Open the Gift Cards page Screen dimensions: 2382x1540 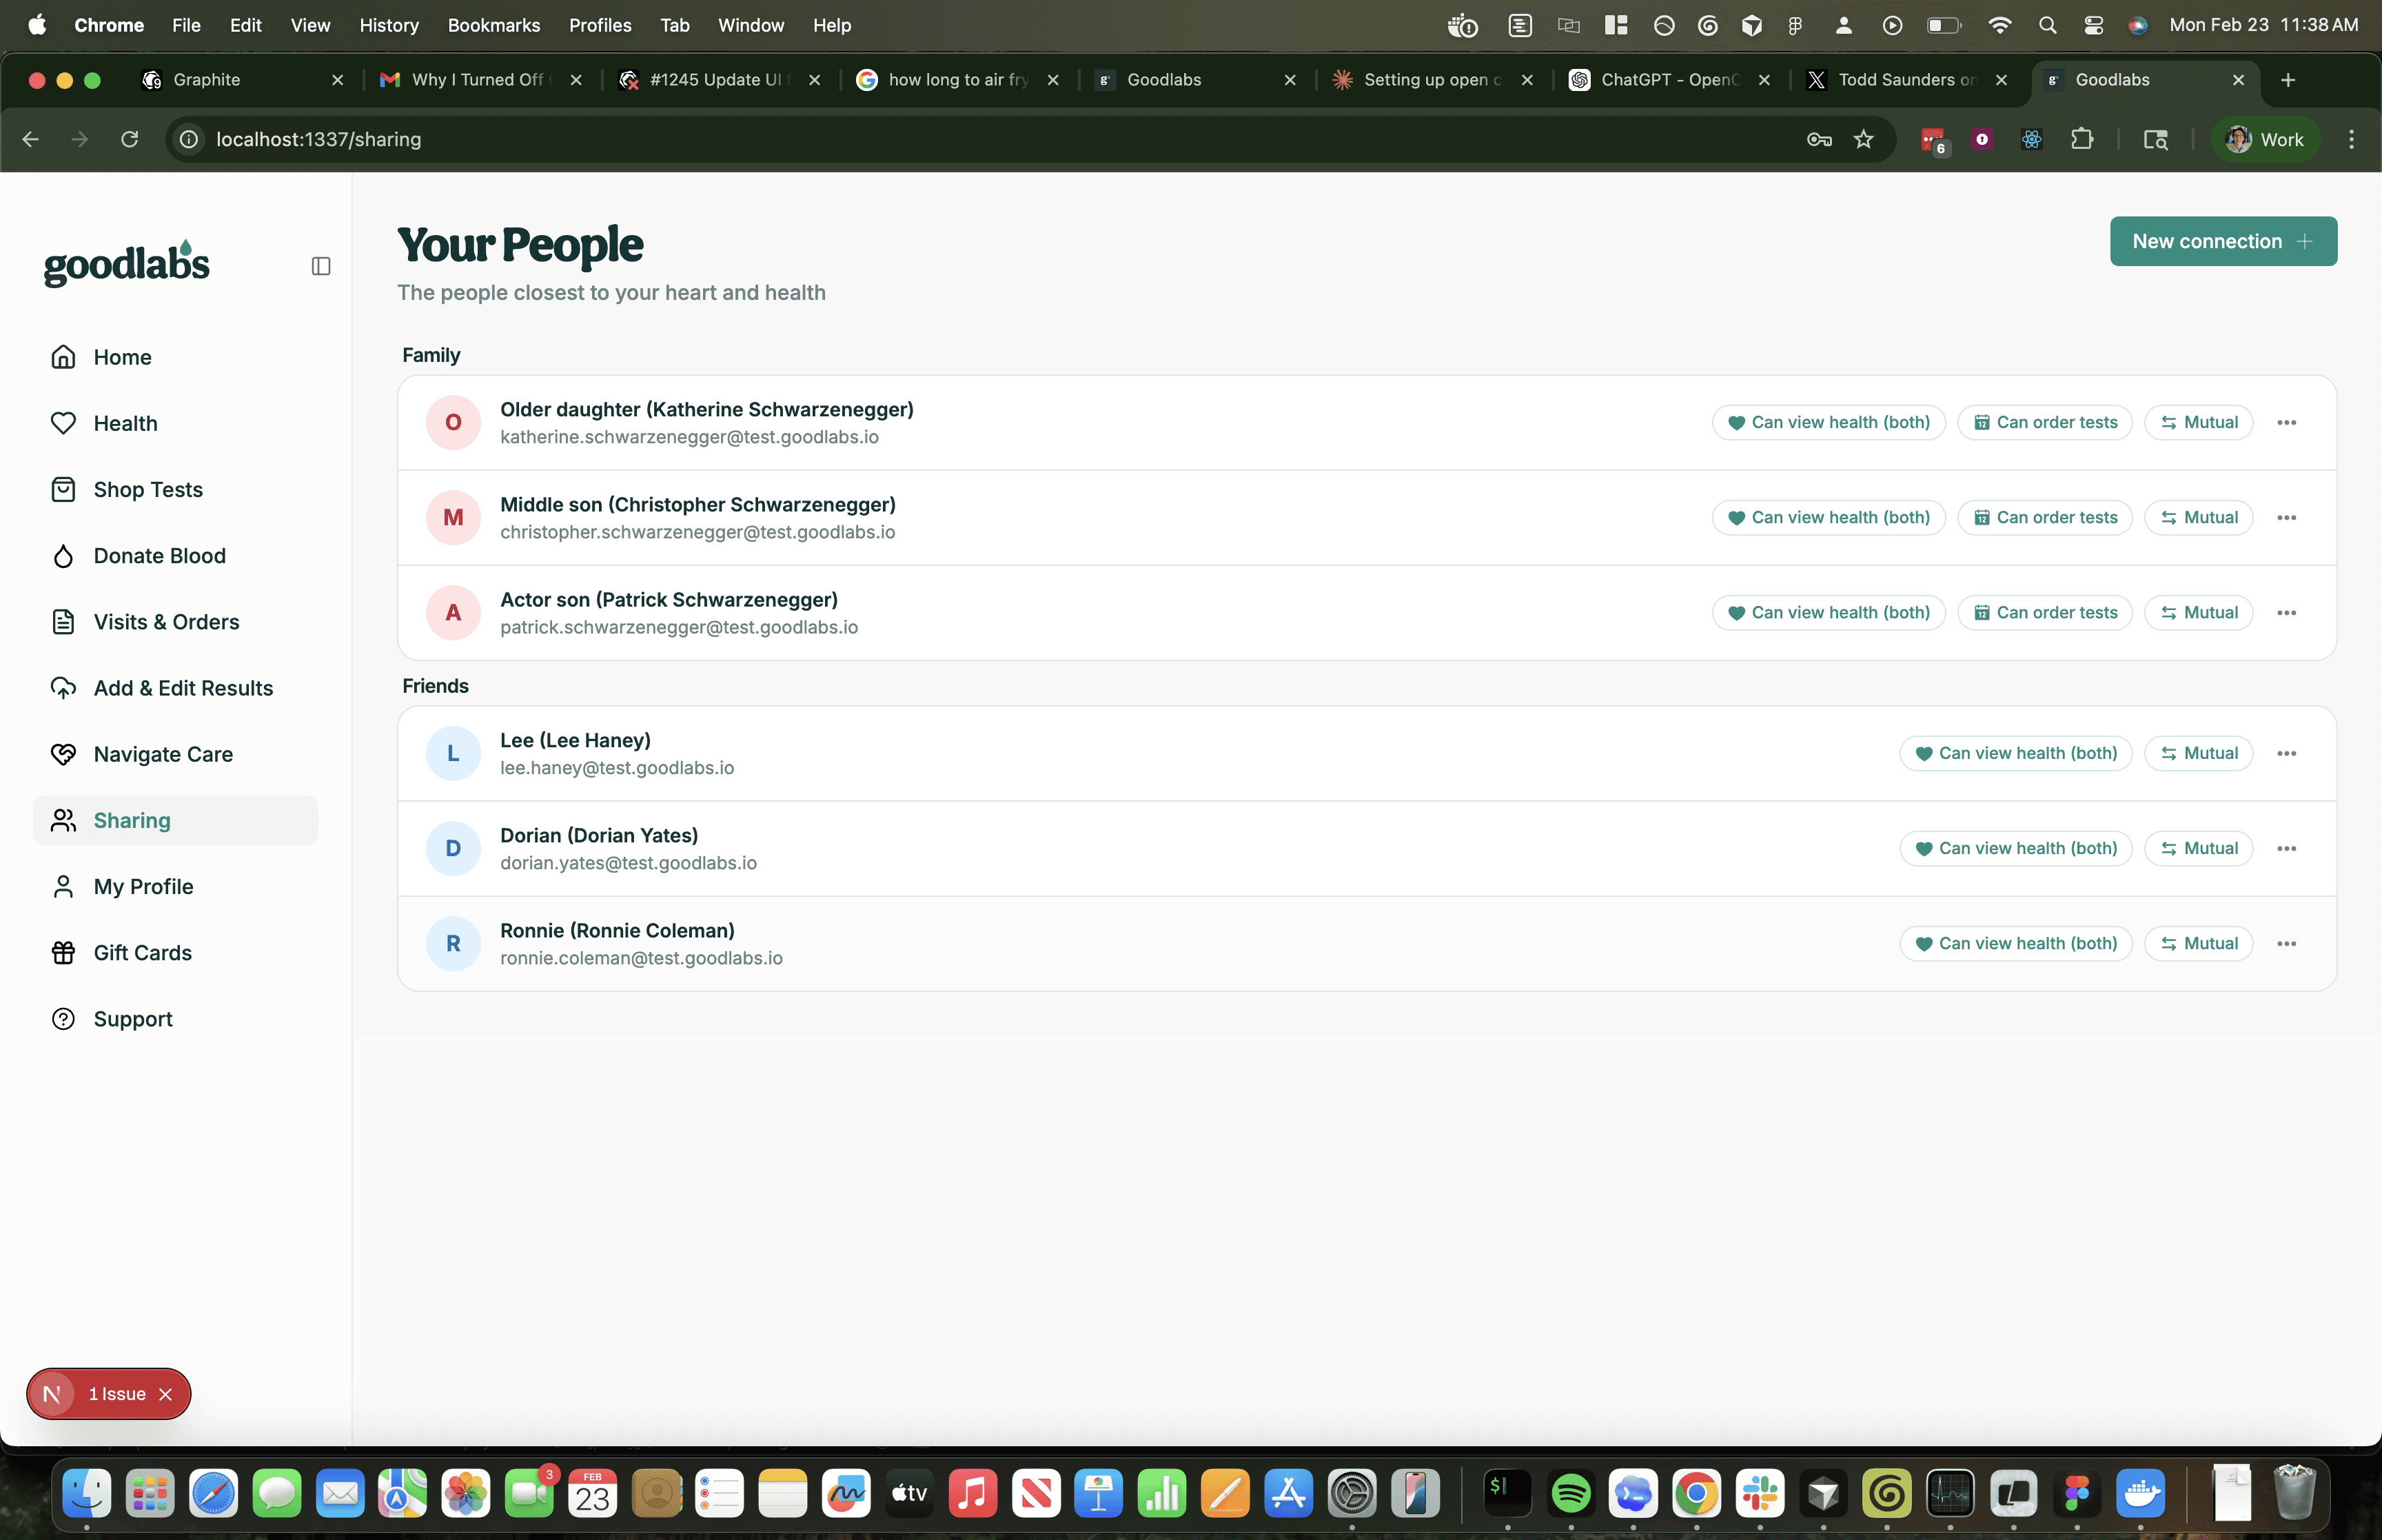click(142, 953)
